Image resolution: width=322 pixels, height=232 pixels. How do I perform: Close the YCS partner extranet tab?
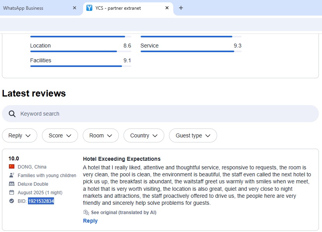(x=167, y=8)
